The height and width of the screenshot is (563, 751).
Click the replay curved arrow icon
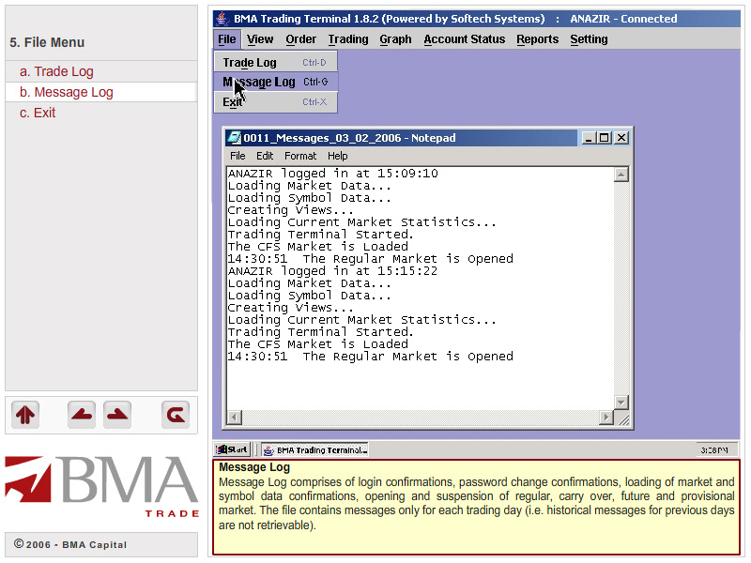click(176, 415)
